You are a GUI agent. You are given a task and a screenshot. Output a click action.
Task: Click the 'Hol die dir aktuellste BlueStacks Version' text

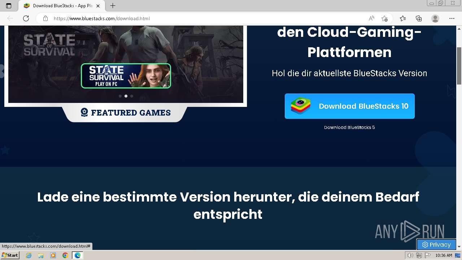[x=349, y=73]
